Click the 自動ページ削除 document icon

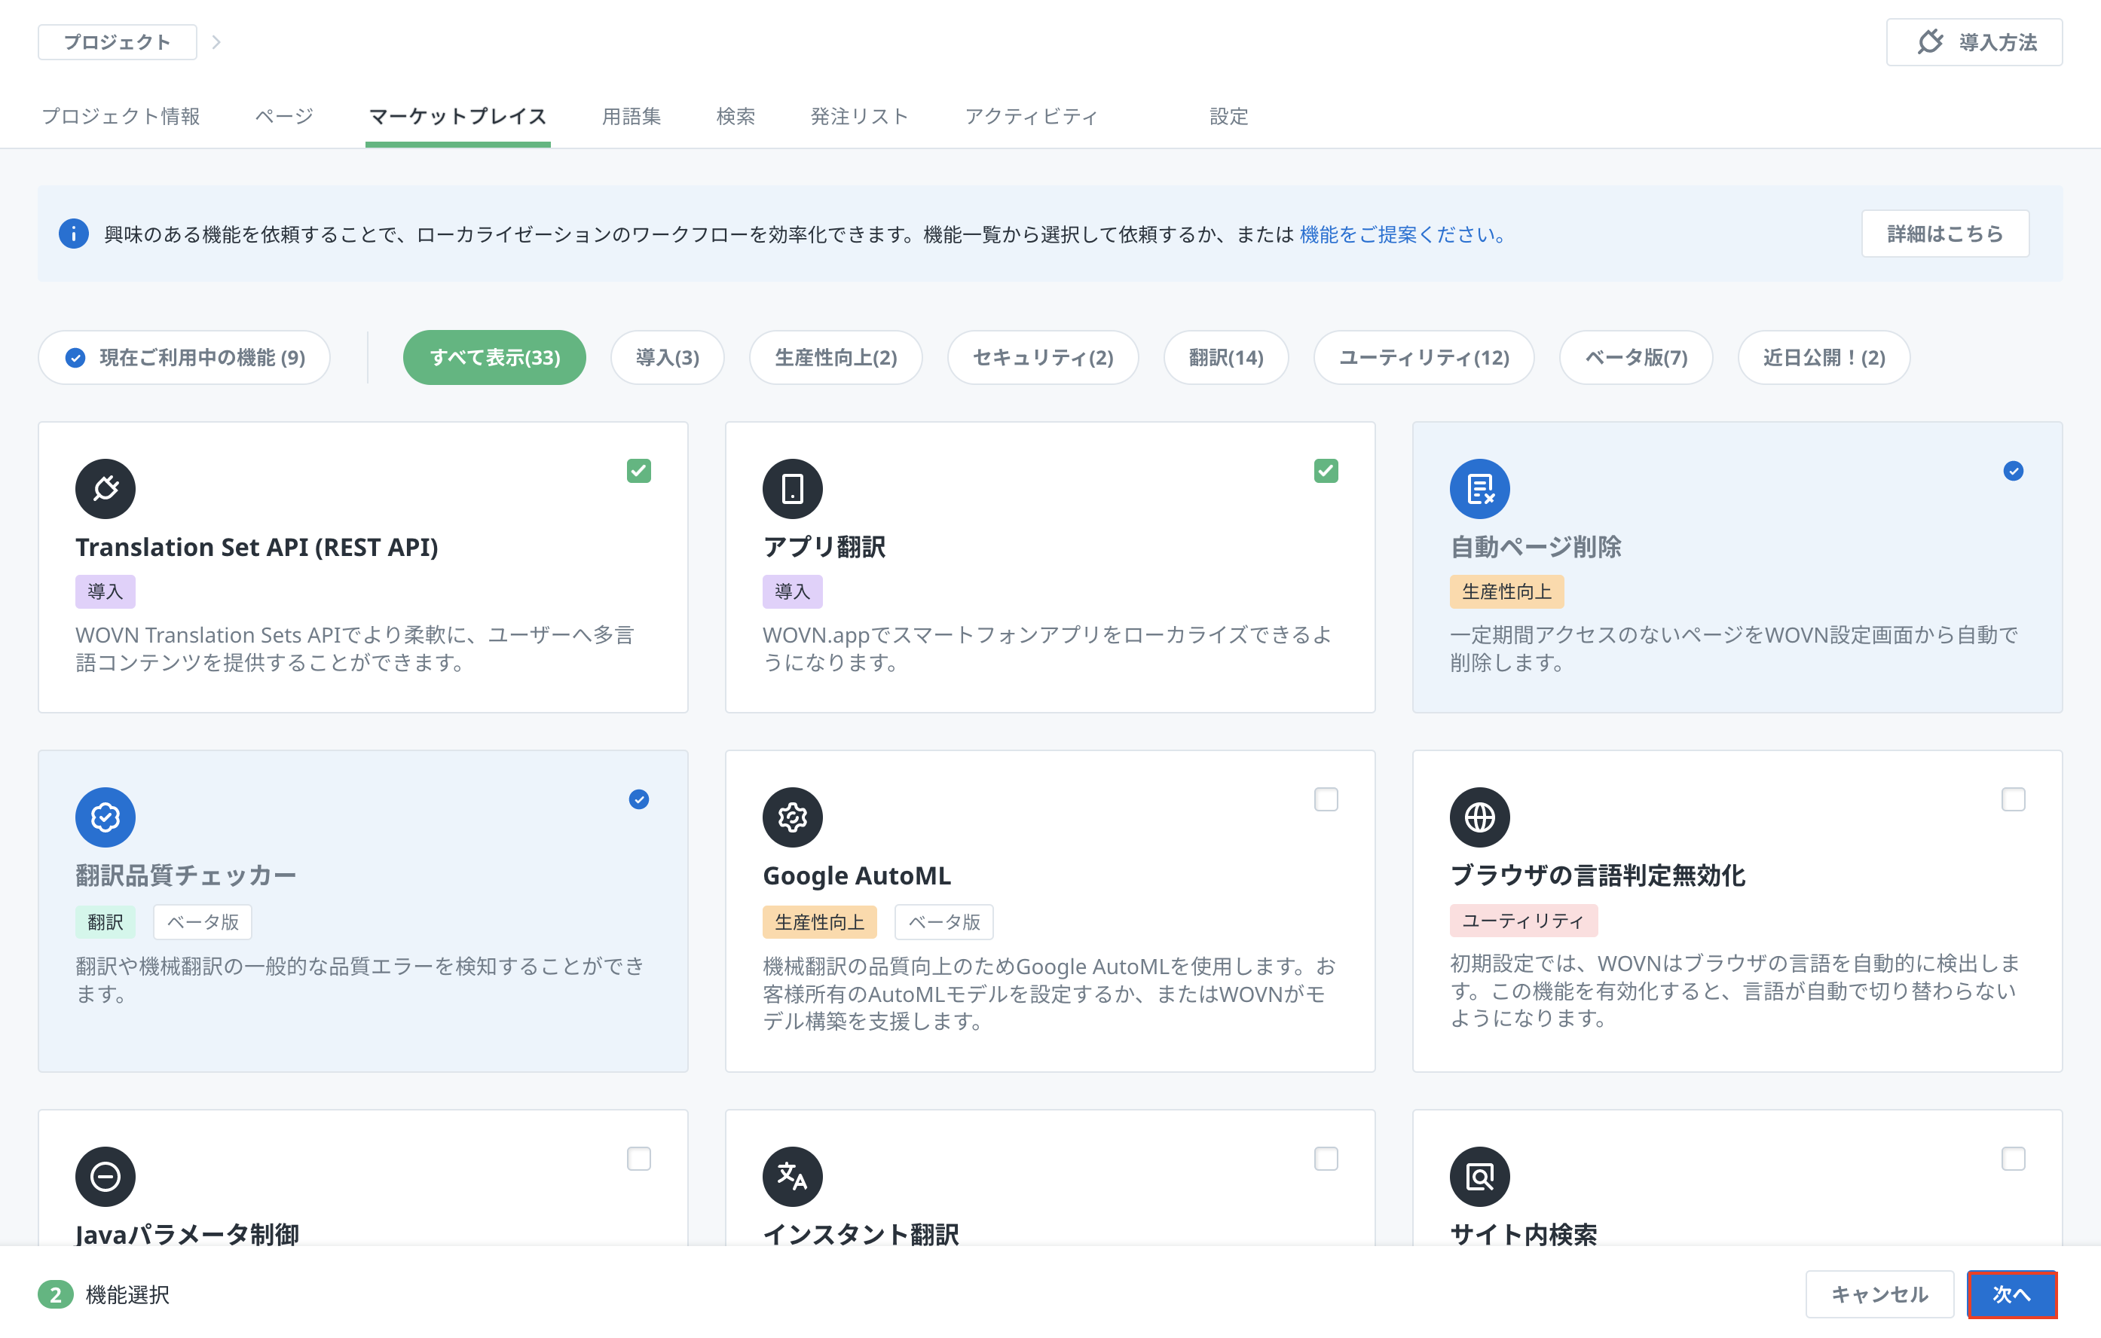click(1479, 488)
